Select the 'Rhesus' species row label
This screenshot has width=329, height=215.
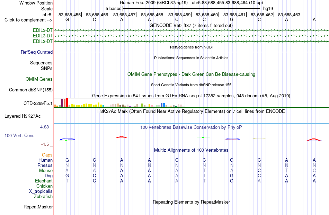pyautogui.click(x=45, y=165)
